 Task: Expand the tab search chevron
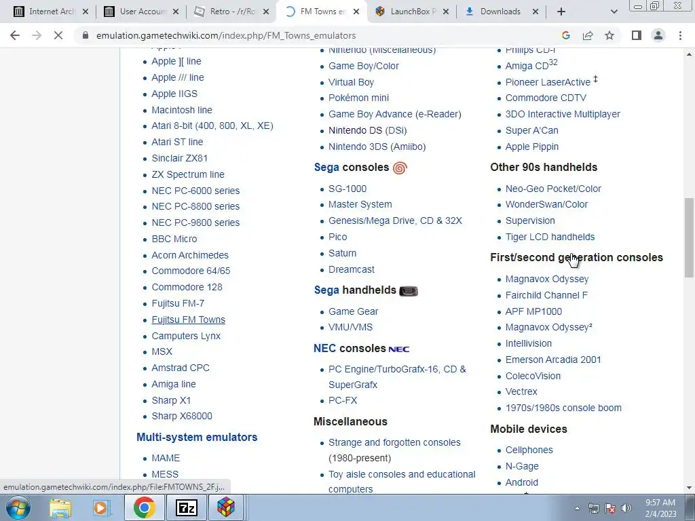click(x=614, y=12)
